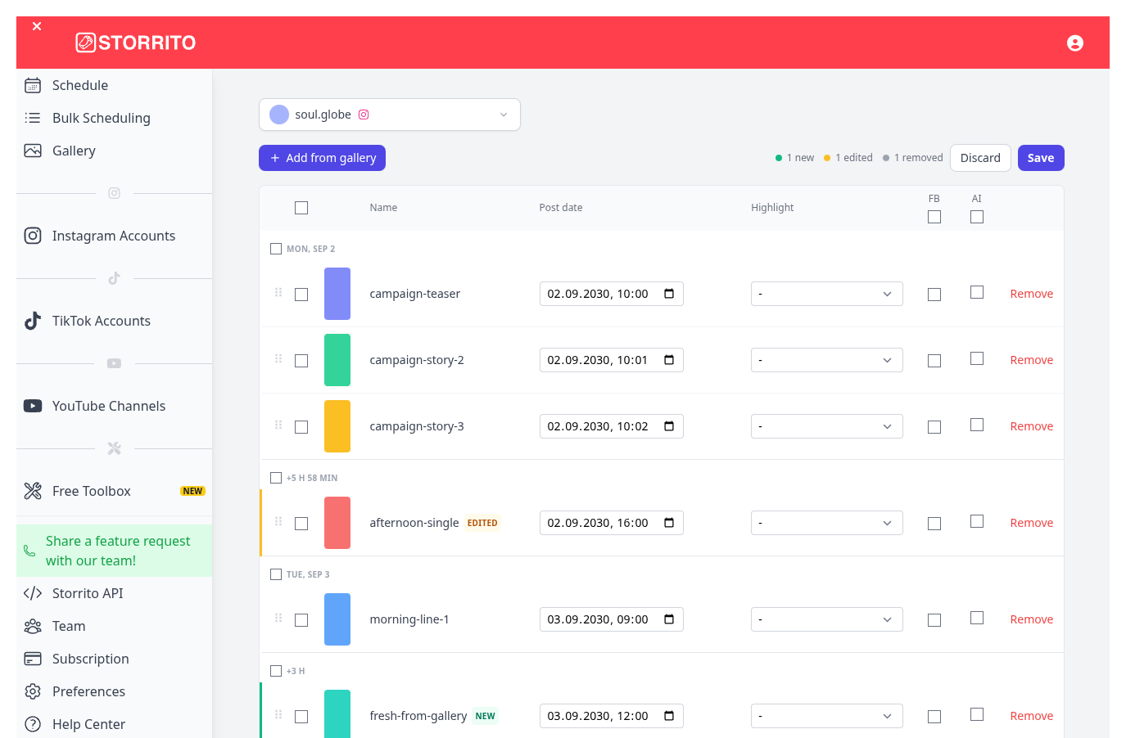Image resolution: width=1126 pixels, height=738 pixels.
Task: Go to Schedule in the sidebar
Action: click(x=115, y=85)
